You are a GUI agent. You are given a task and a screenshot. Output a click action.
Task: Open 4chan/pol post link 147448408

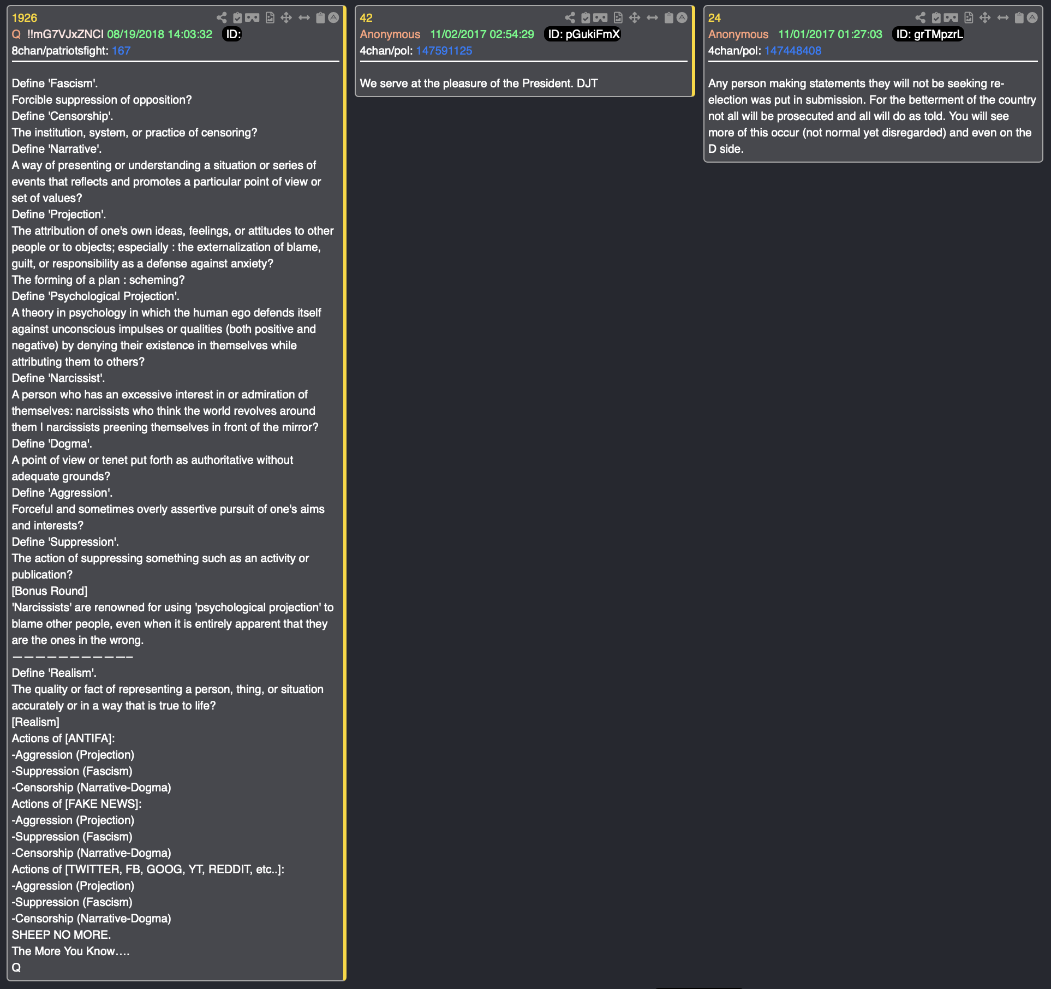point(793,51)
